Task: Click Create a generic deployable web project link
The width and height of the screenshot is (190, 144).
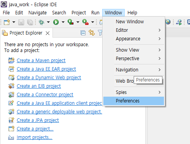Action: pyautogui.click(x=59, y=112)
